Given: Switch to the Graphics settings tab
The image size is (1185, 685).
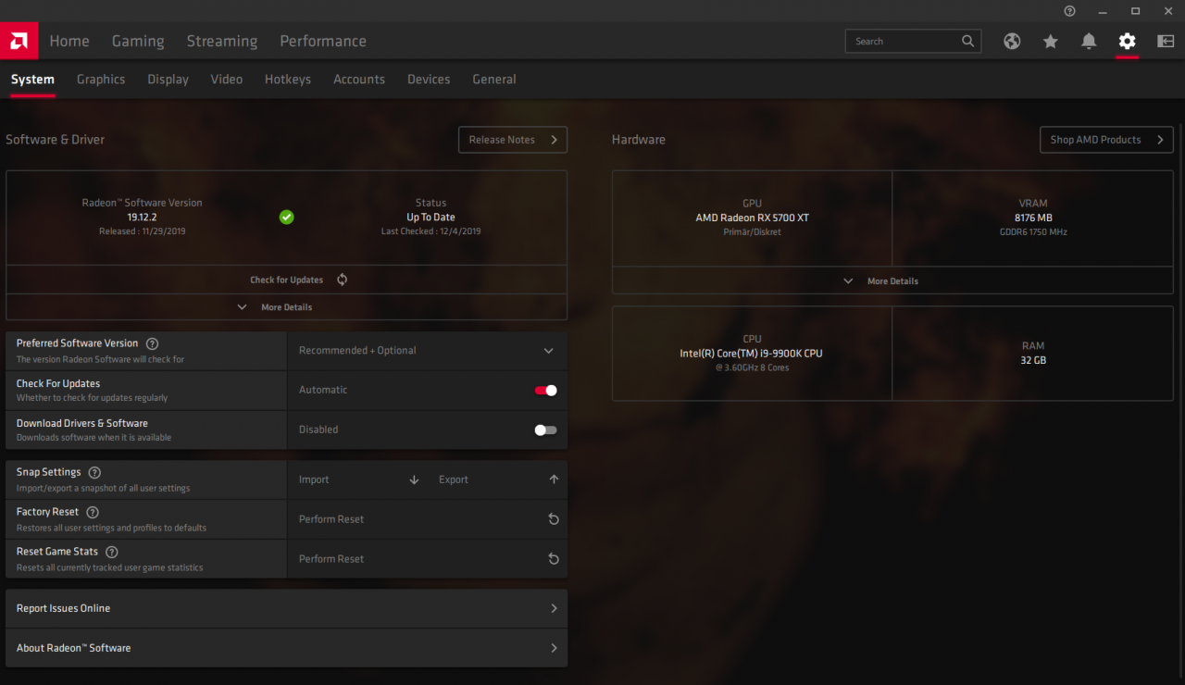Looking at the screenshot, I should (101, 80).
